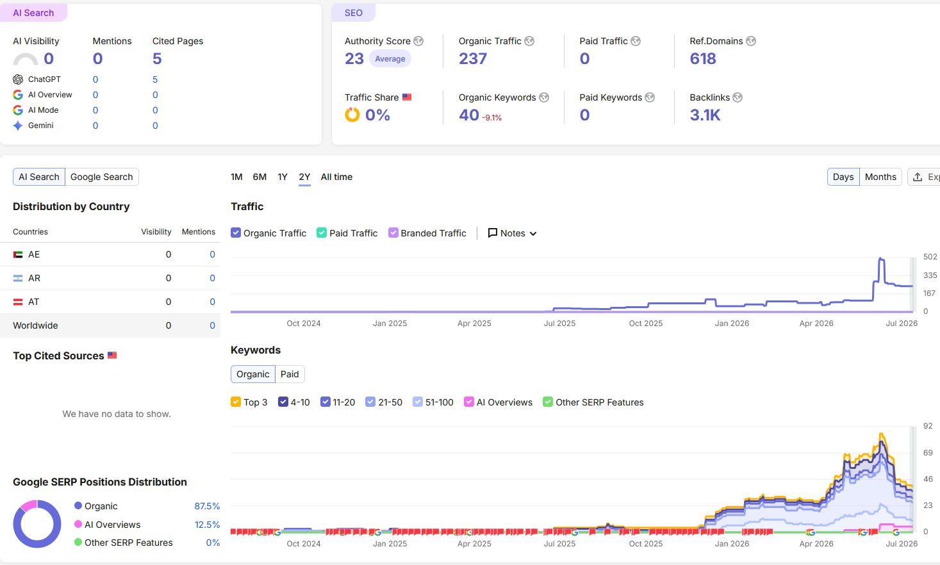Click the US flag beside Top Cited Sources

[x=112, y=355]
